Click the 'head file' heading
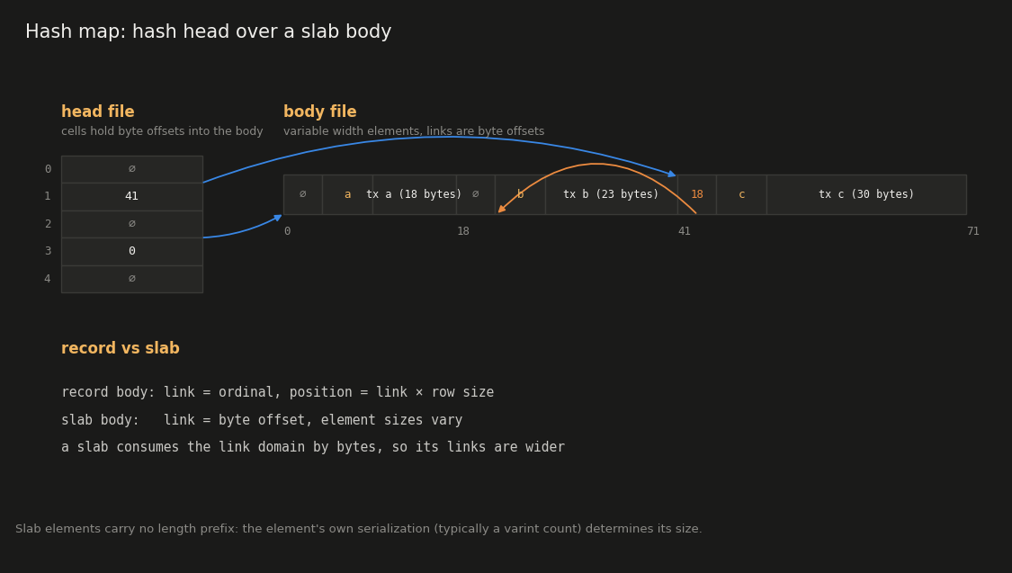 pyautogui.click(x=97, y=112)
